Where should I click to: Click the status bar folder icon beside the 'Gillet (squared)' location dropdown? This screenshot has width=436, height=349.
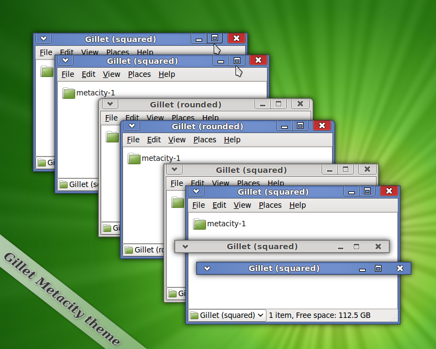194,315
